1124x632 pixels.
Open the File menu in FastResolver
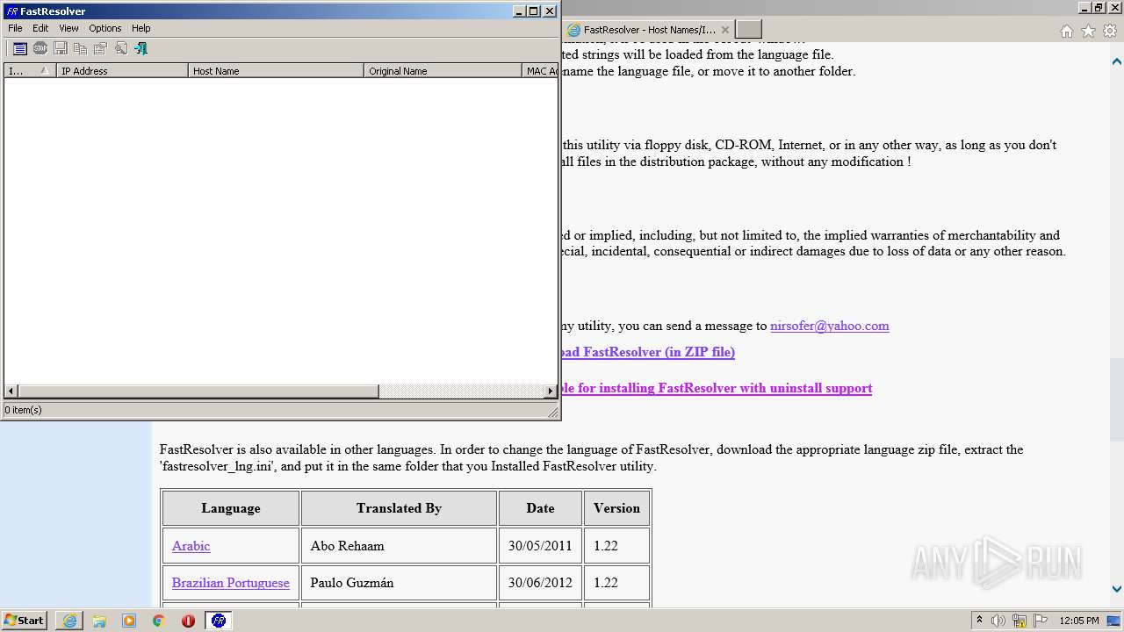coord(15,28)
